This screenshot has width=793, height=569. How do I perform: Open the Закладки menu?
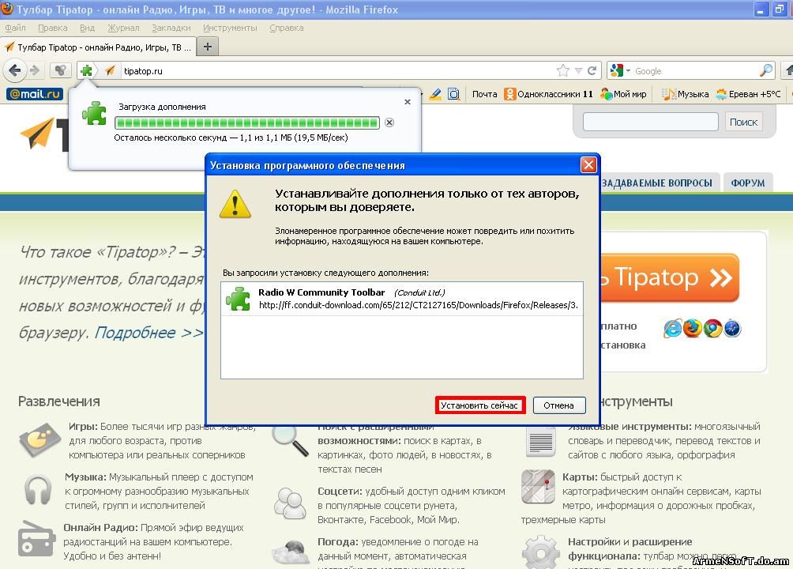pos(171,28)
